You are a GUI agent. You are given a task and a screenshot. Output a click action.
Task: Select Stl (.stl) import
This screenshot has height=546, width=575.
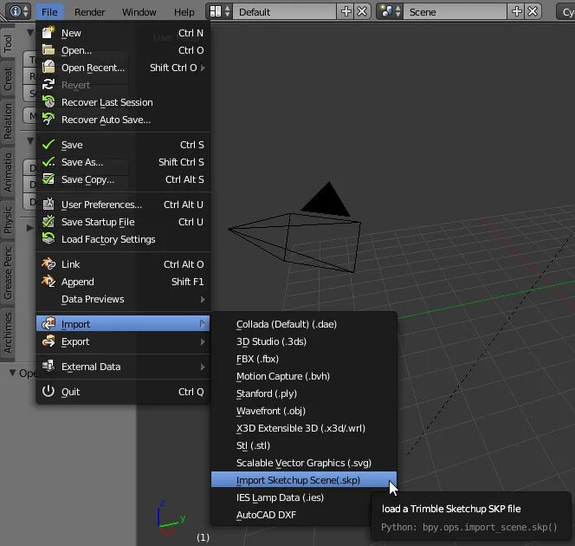click(304, 445)
